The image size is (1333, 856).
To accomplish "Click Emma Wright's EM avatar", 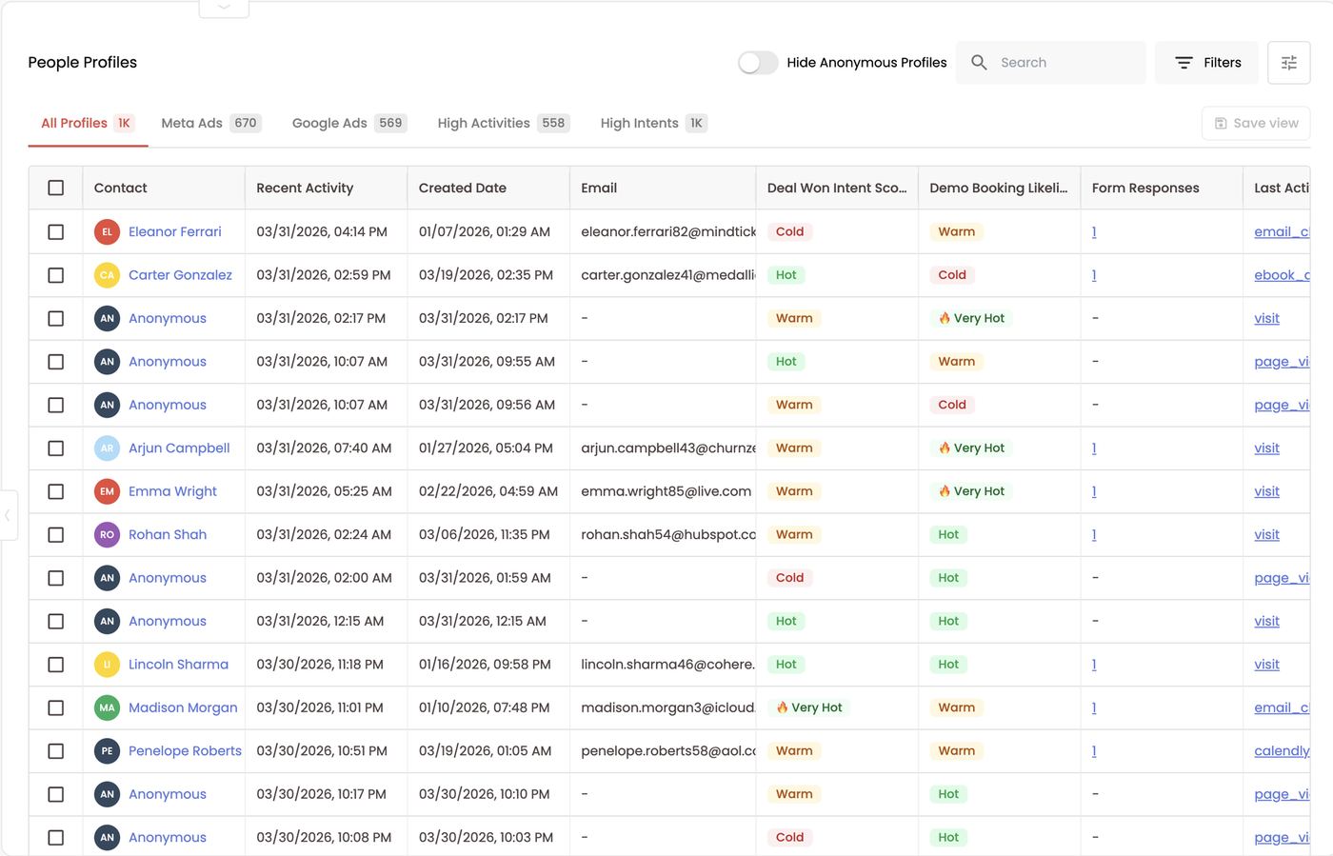I will pyautogui.click(x=107, y=491).
